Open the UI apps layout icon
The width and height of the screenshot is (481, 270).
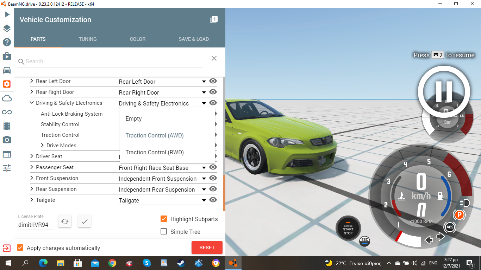(x=7, y=154)
